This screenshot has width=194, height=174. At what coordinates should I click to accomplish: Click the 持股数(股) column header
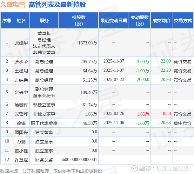coord(79,20)
